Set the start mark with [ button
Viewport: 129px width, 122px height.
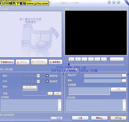pyautogui.click(x=97, y=59)
